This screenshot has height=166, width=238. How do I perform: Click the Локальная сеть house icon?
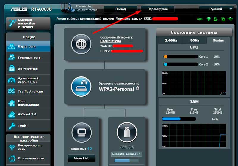[x=12, y=158]
